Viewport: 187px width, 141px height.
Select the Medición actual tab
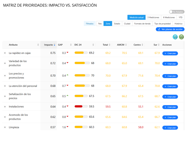pyautogui.click(x=137, y=17)
